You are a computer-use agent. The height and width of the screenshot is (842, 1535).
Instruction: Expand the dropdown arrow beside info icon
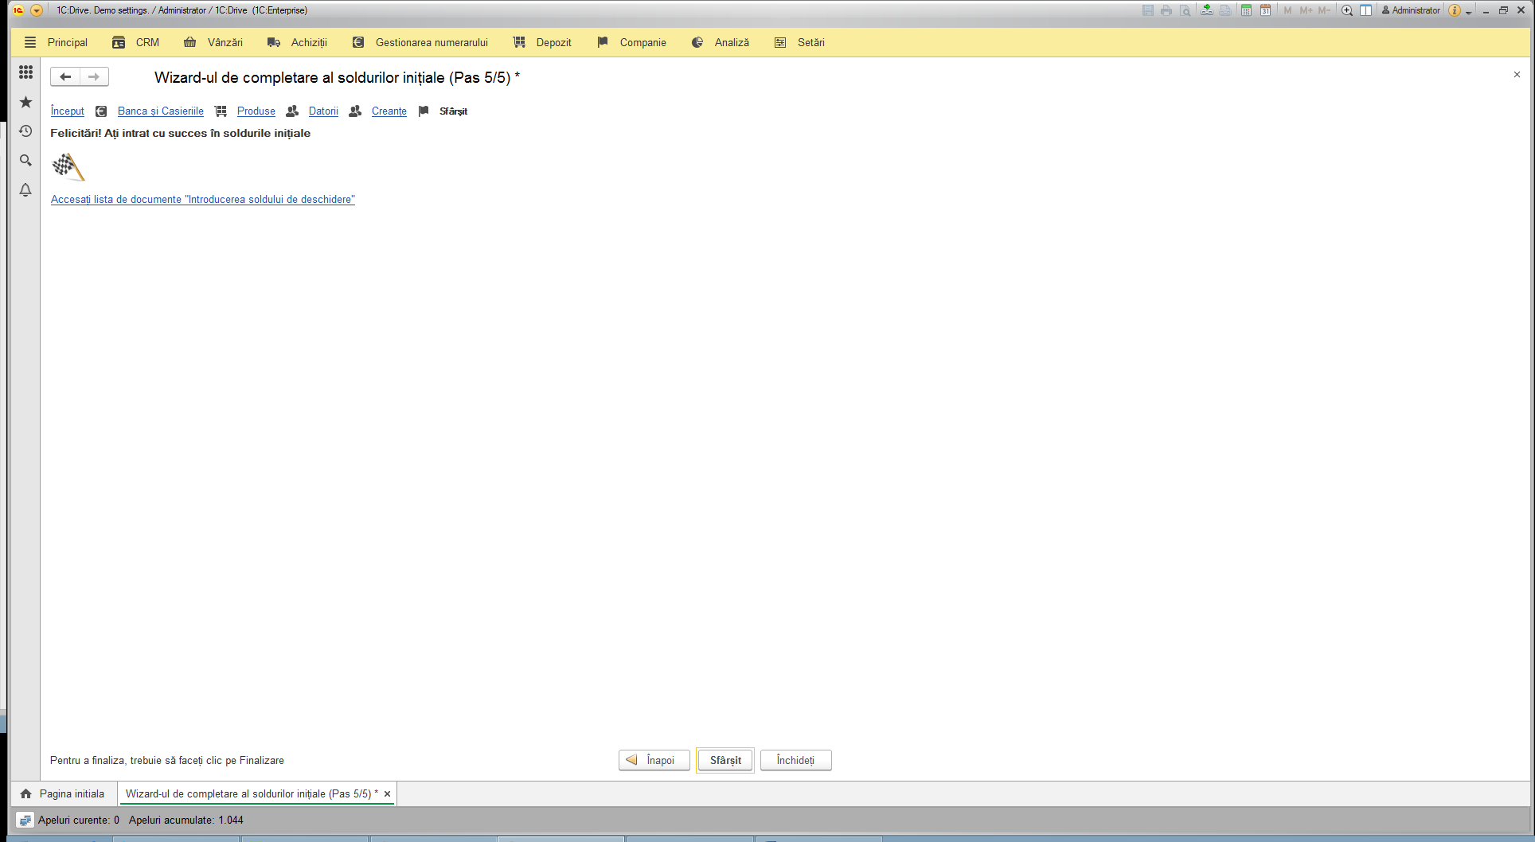coord(1469,11)
